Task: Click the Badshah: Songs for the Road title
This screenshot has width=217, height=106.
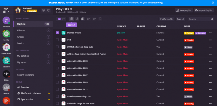Action: (x=81, y=104)
